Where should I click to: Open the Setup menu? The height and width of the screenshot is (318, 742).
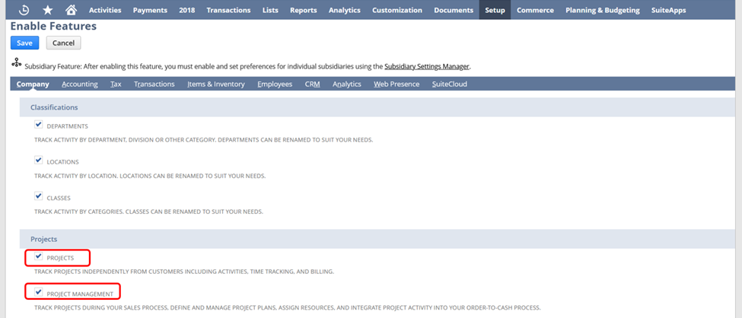[495, 10]
